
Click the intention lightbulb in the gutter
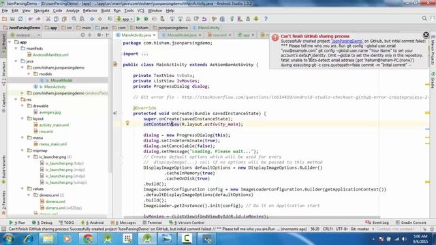pyautogui.click(x=127, y=123)
